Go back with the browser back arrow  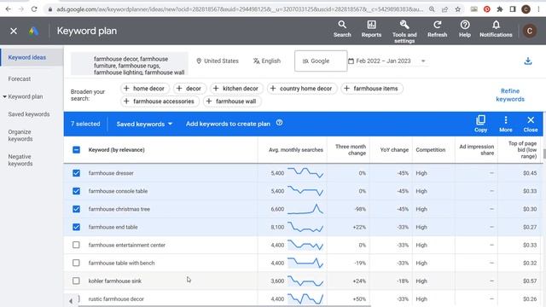[8, 9]
